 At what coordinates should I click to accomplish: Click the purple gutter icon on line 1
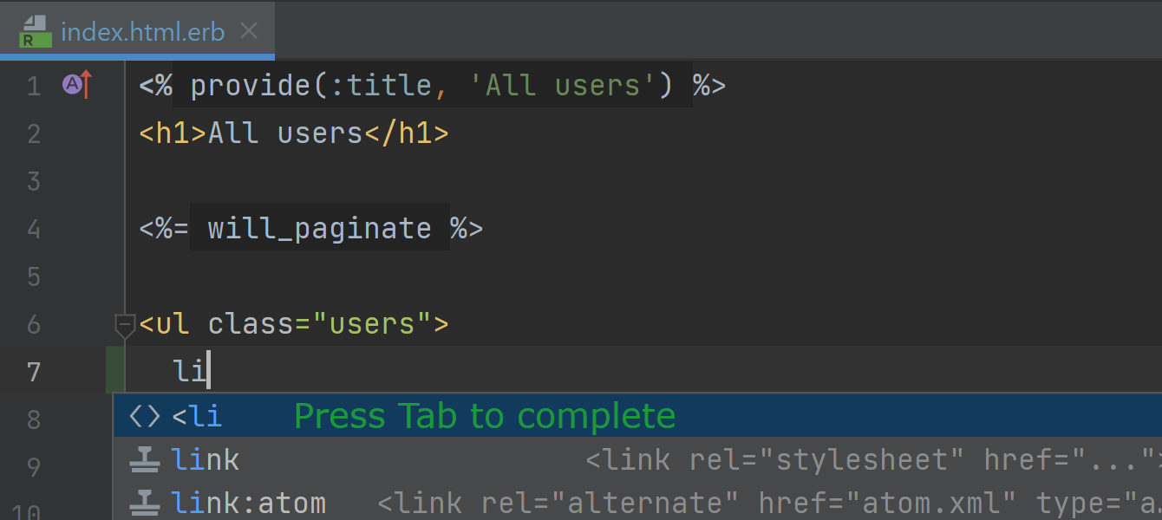(x=73, y=85)
